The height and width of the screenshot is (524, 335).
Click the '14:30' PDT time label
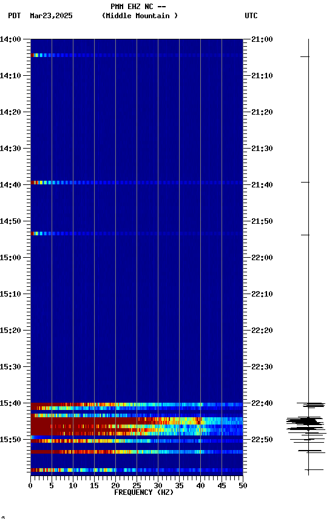tap(10, 149)
